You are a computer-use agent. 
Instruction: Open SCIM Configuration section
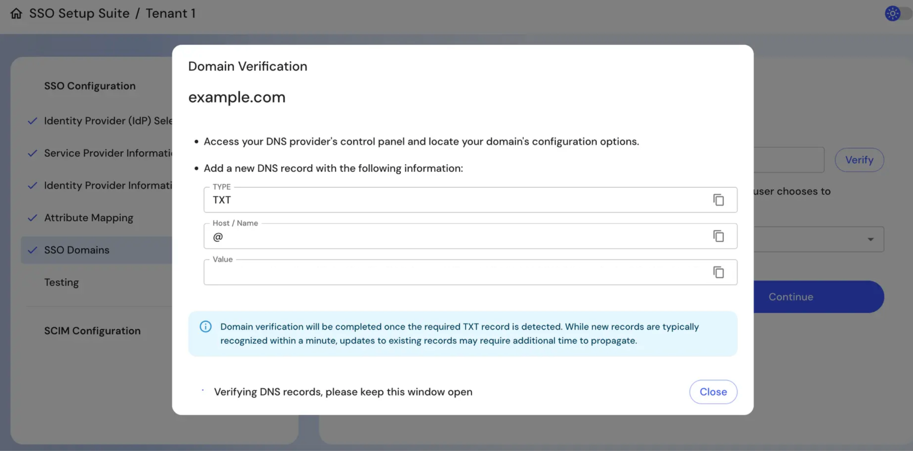tap(92, 331)
